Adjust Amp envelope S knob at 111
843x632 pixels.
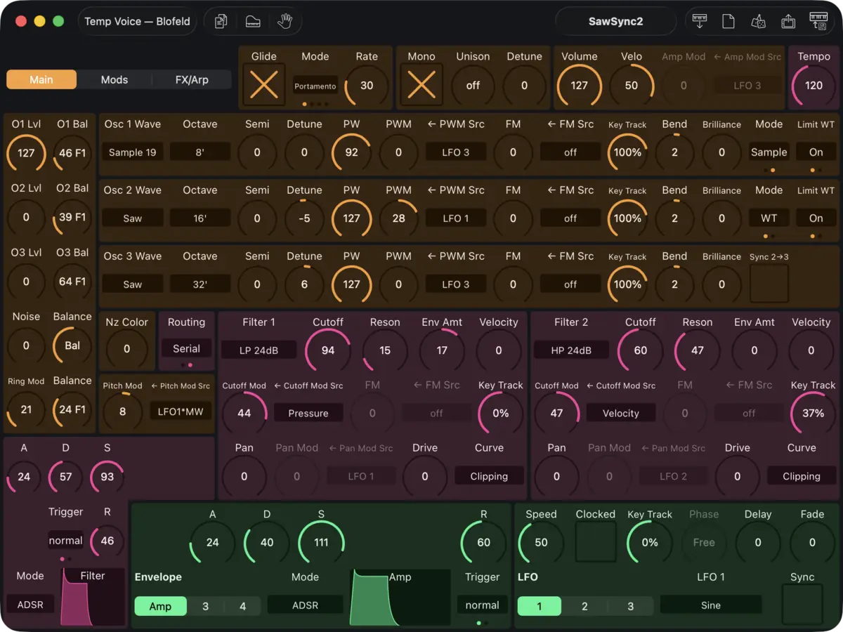click(321, 542)
